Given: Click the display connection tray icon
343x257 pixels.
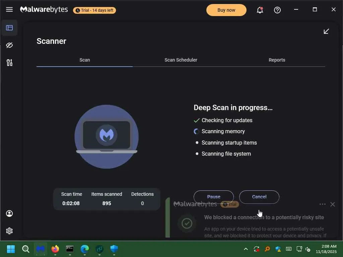Looking at the screenshot, I should (x=299, y=249).
